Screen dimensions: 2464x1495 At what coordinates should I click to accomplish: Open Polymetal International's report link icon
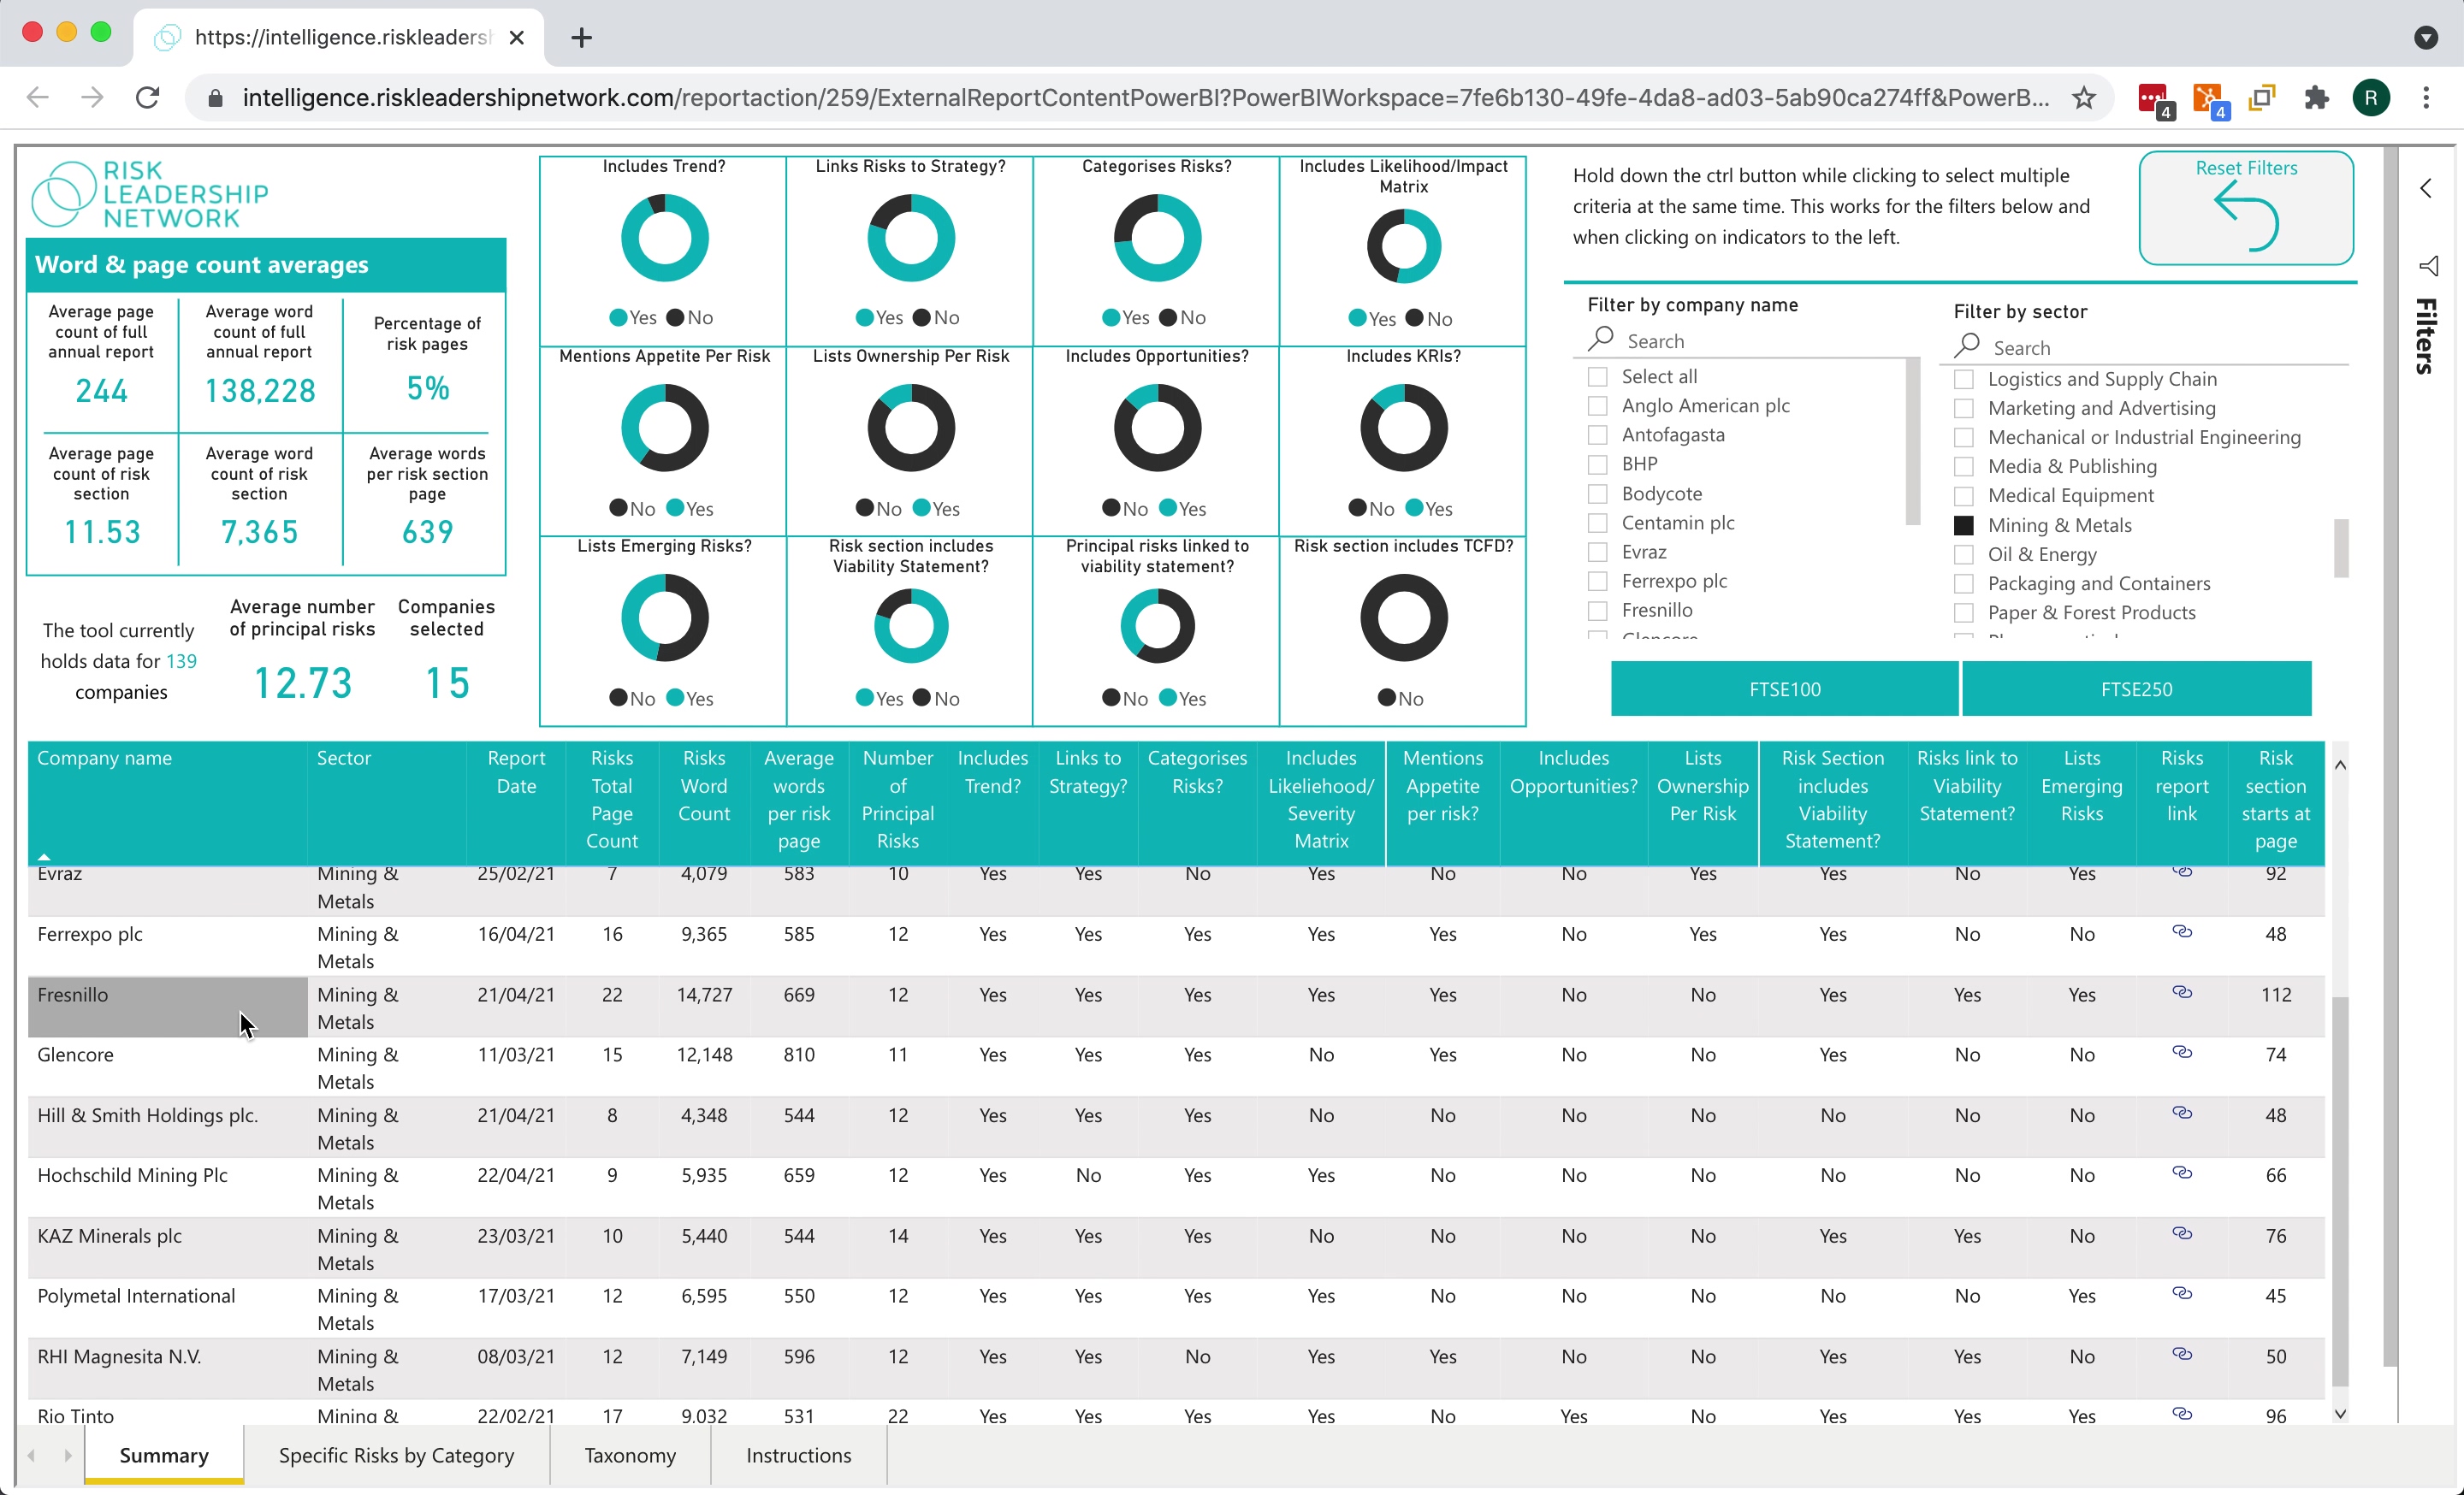(x=2182, y=1293)
